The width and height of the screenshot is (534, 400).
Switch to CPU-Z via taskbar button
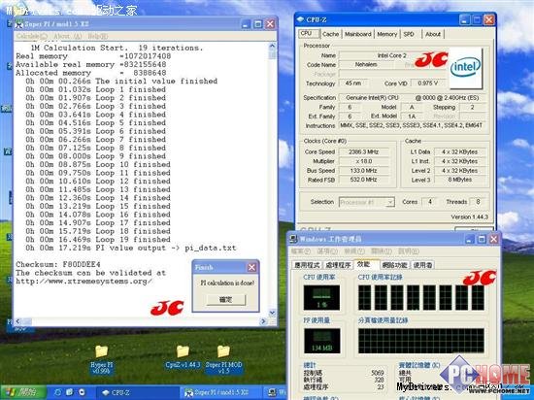[x=136, y=392]
